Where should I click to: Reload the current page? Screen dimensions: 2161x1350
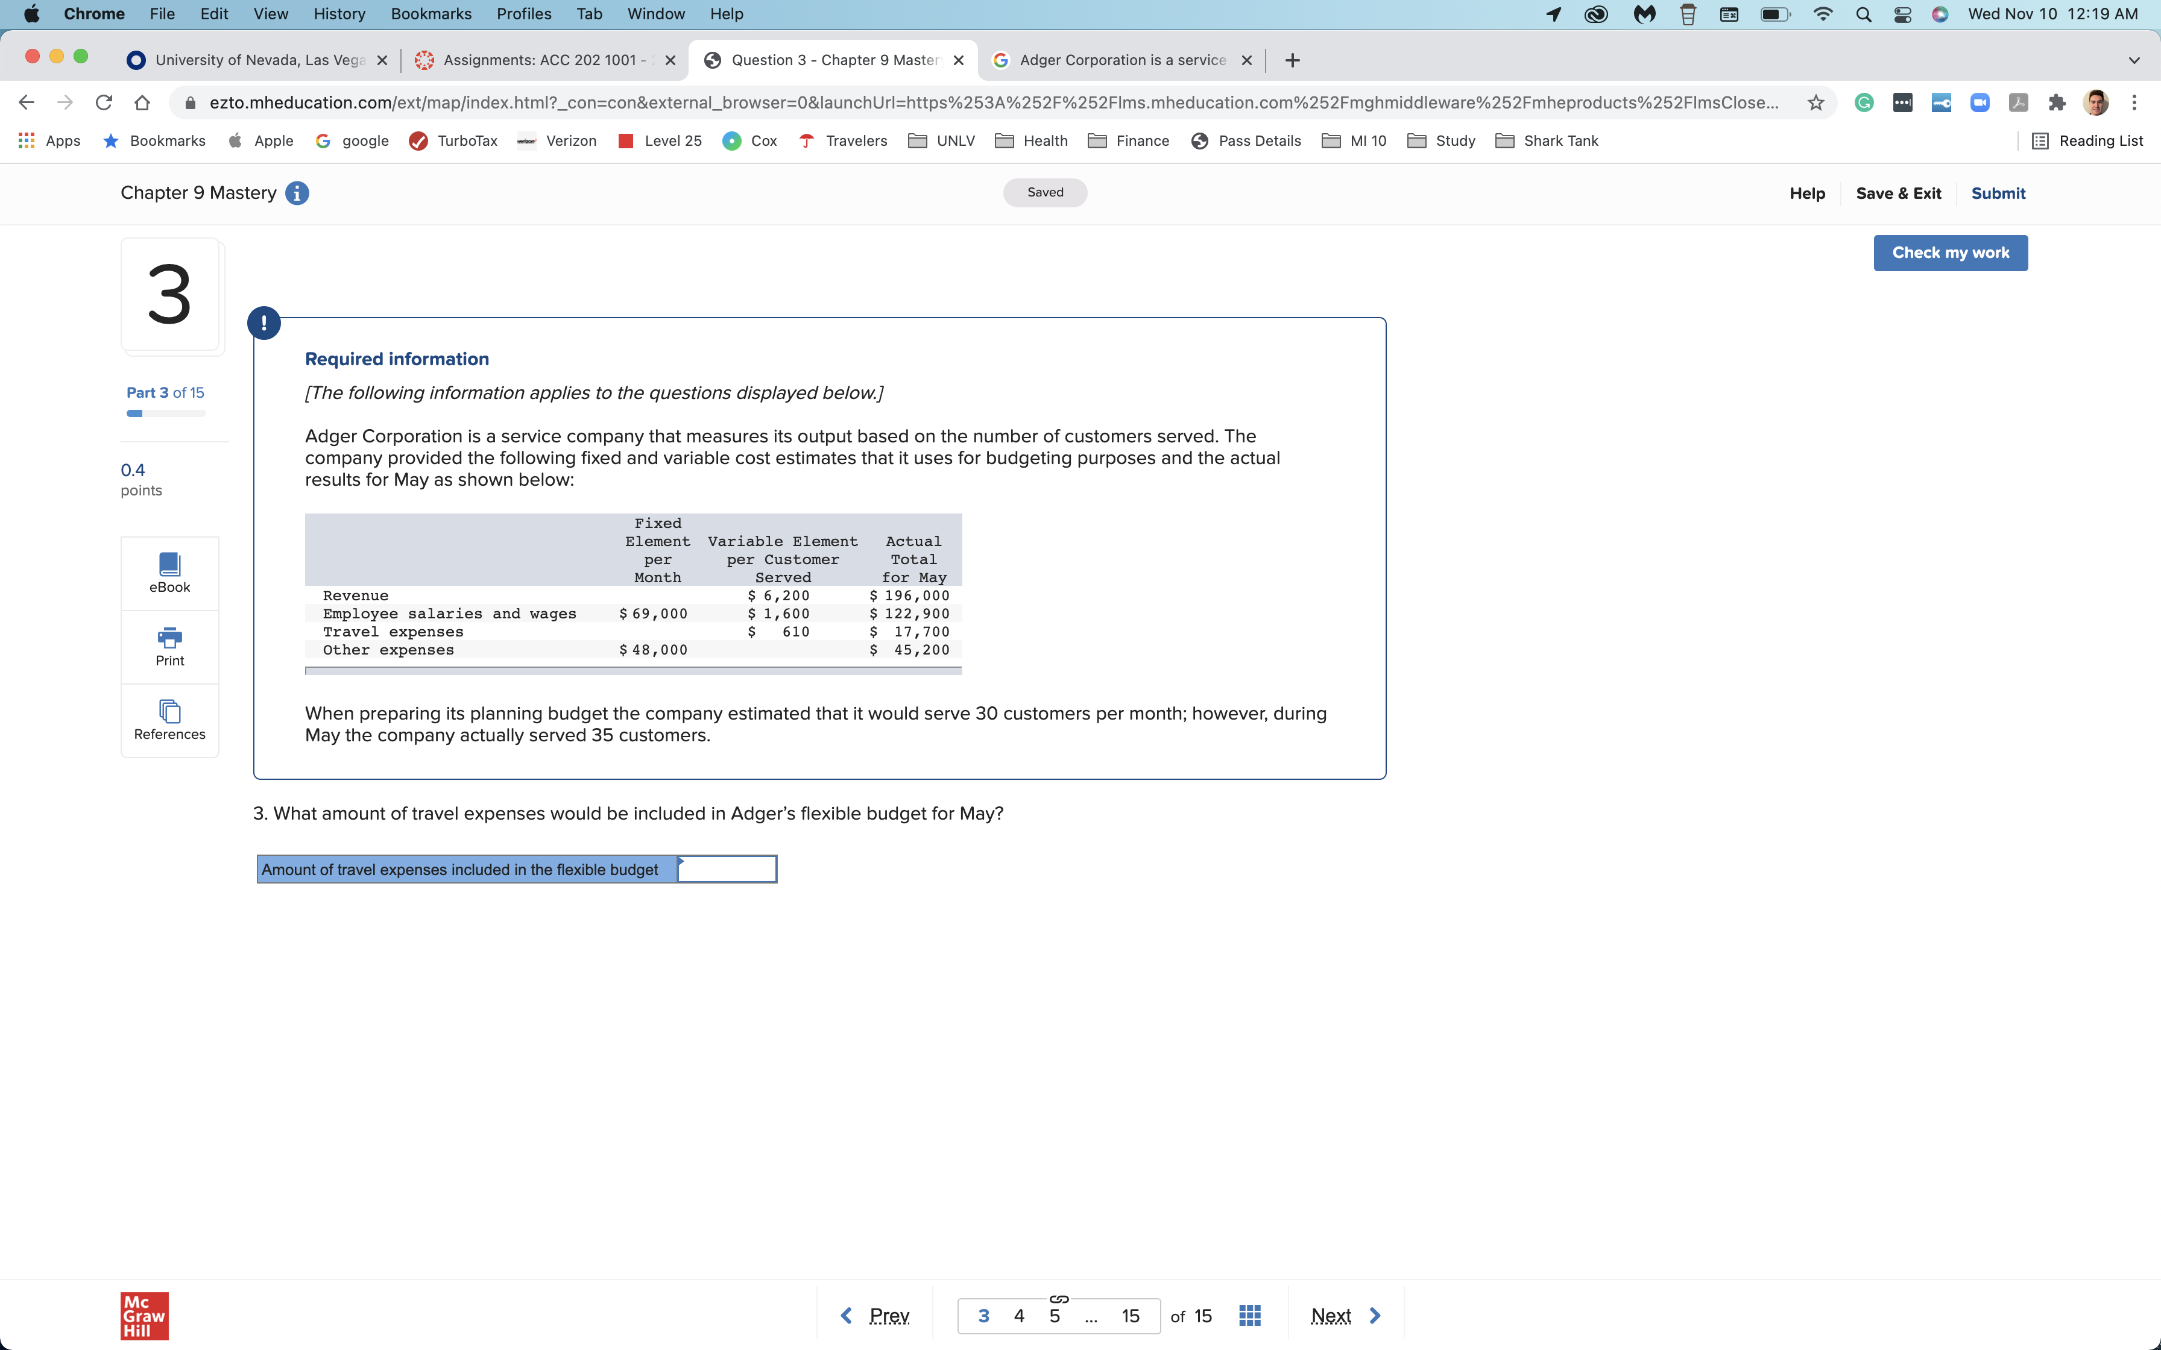[103, 102]
